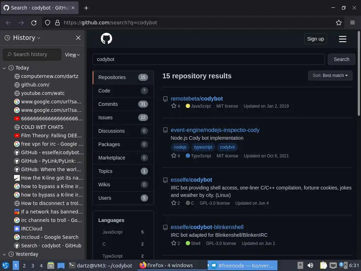Open file manager from the taskbar

[x=51, y=265]
